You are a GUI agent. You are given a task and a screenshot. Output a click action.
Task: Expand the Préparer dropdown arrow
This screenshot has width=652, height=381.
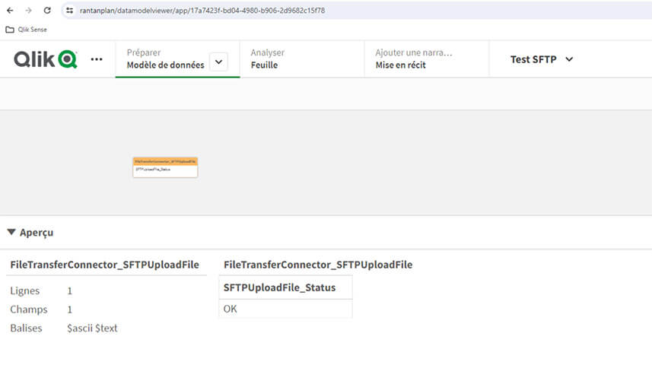point(218,62)
